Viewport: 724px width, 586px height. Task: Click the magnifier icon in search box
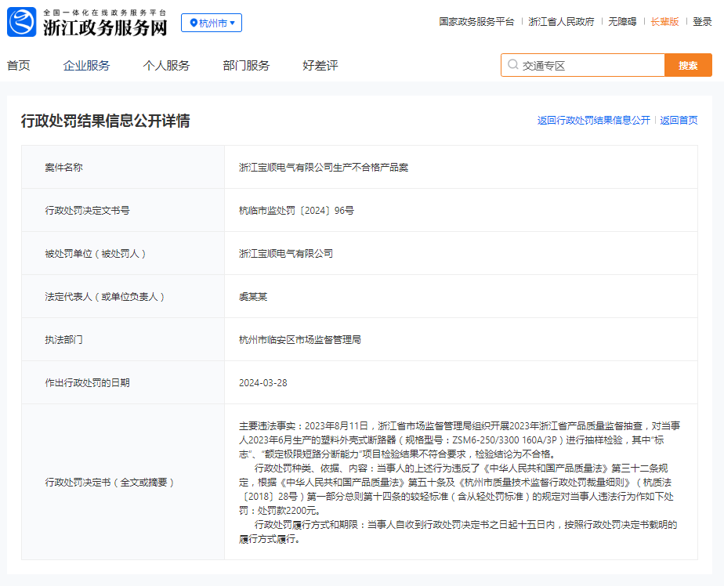click(512, 65)
